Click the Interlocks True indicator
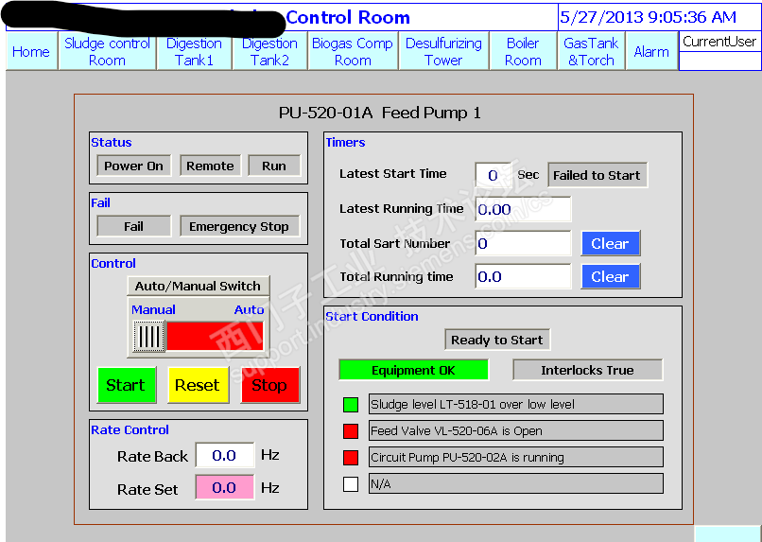 pos(587,370)
